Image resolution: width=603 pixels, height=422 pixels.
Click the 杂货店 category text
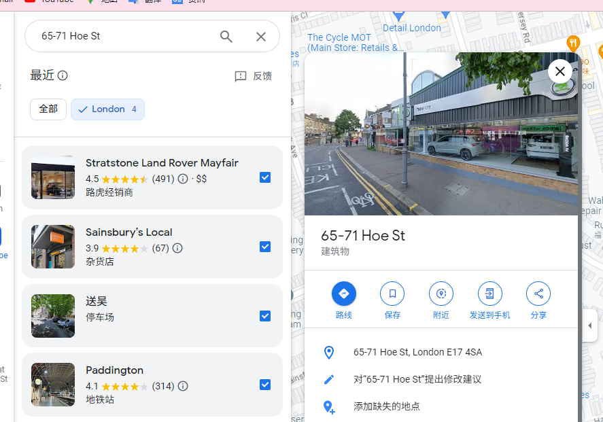coord(100,262)
